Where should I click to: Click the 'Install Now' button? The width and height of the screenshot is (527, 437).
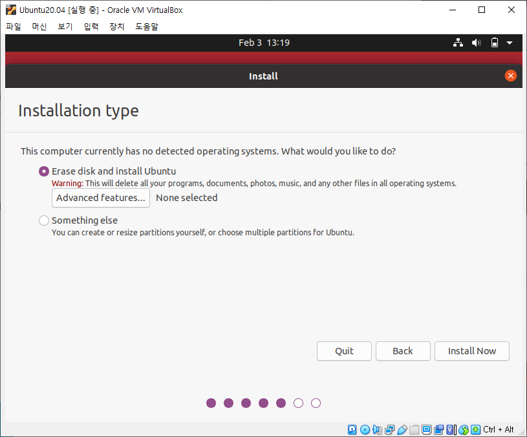472,351
